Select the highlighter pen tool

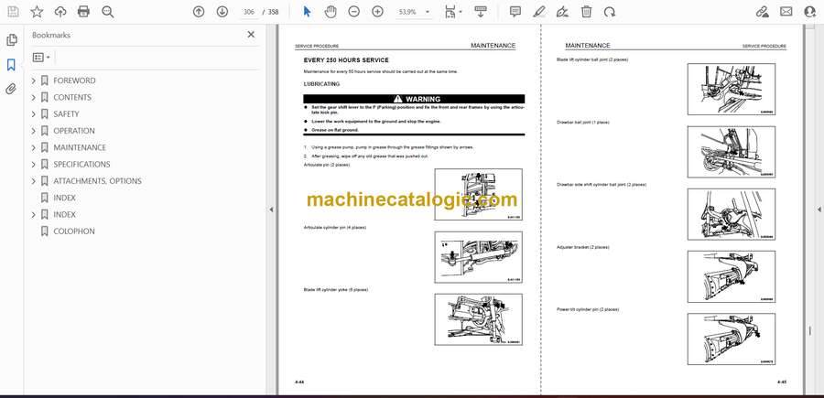tap(539, 12)
